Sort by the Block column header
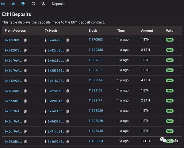 pyautogui.click(x=93, y=30)
